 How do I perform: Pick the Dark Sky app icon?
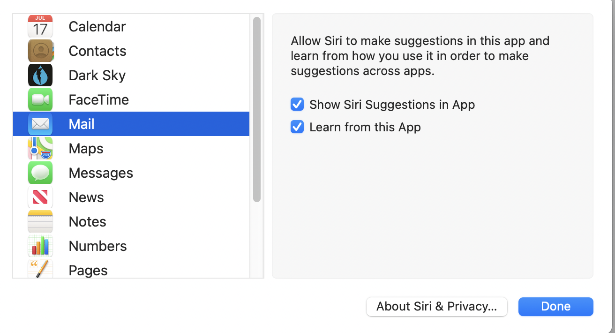pyautogui.click(x=40, y=75)
